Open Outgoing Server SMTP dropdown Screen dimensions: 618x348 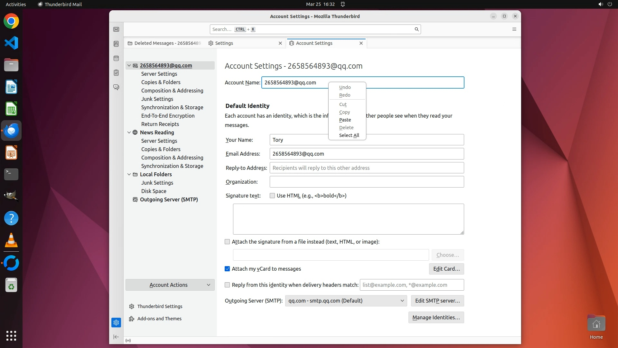click(346, 301)
